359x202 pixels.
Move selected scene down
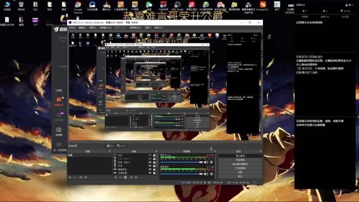tap(86, 177)
